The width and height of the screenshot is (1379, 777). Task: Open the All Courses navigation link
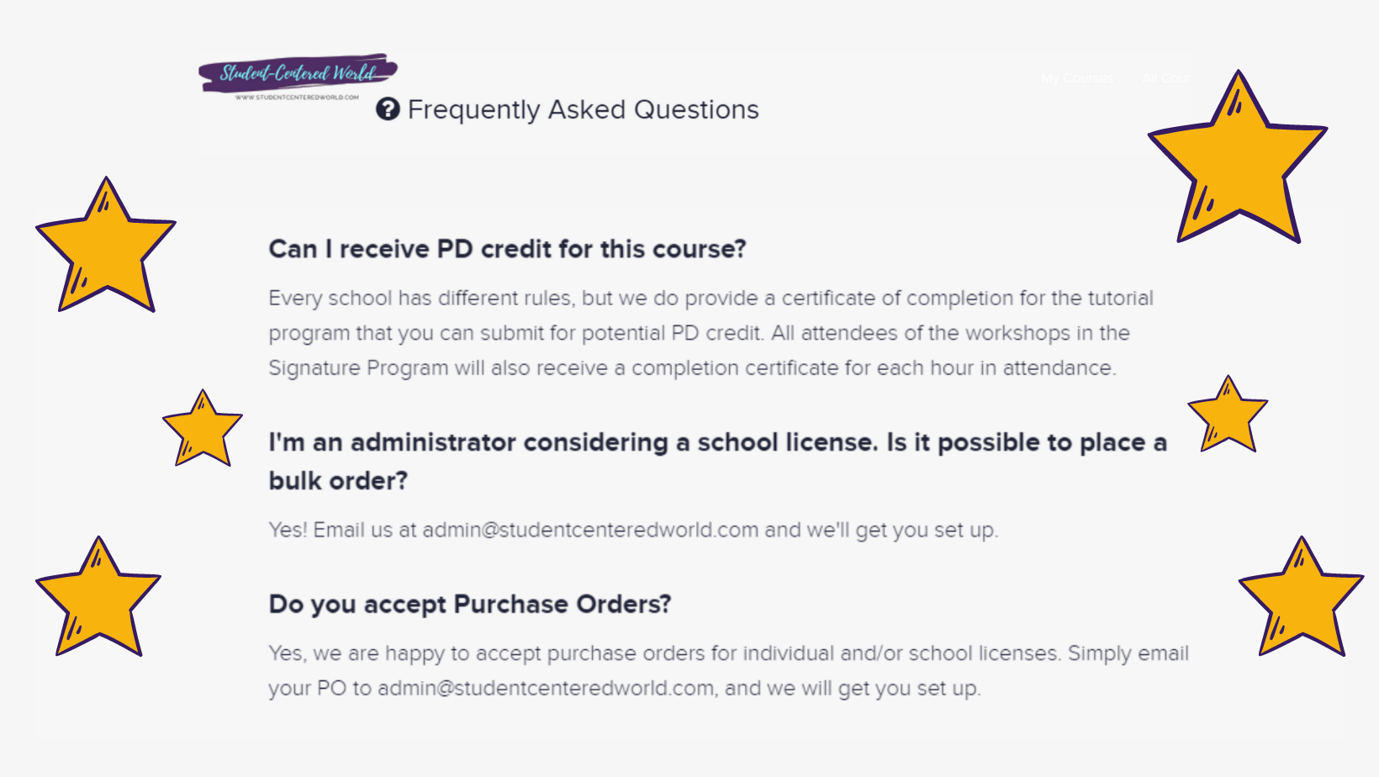[1166, 78]
